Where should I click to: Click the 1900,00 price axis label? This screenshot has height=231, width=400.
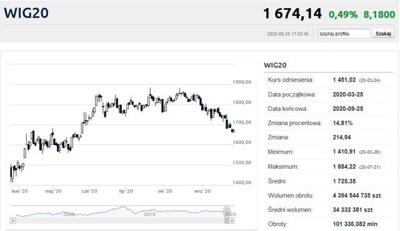pos(242,82)
